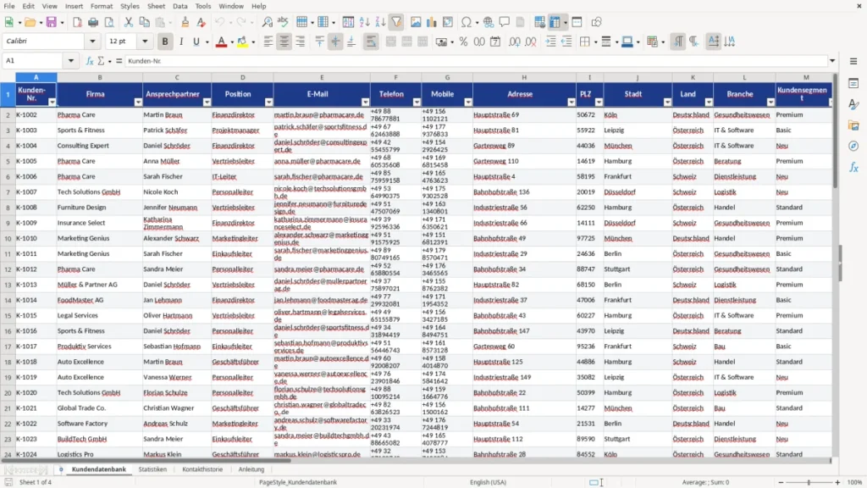Screen dimensions: 867x488
Task: Toggle Italic formatting
Action: [x=181, y=42]
